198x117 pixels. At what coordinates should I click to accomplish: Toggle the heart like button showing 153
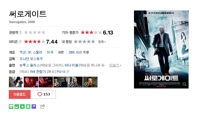[x=44, y=94]
